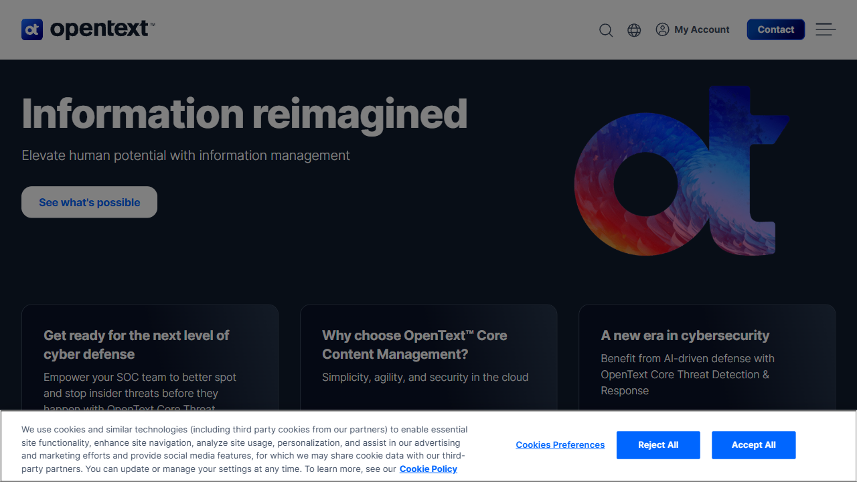Click See what's possible button
The height and width of the screenshot is (482, 857).
90,202
